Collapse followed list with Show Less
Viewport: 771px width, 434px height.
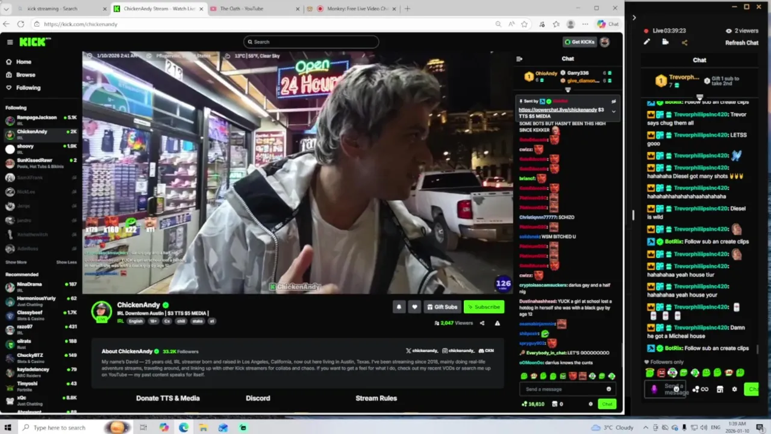(x=66, y=262)
